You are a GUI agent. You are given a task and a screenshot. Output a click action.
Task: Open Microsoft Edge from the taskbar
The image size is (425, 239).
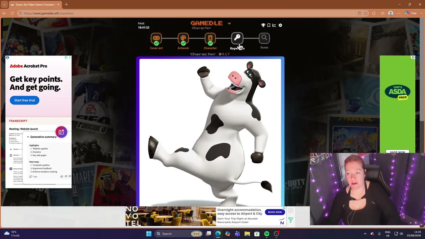click(218, 234)
